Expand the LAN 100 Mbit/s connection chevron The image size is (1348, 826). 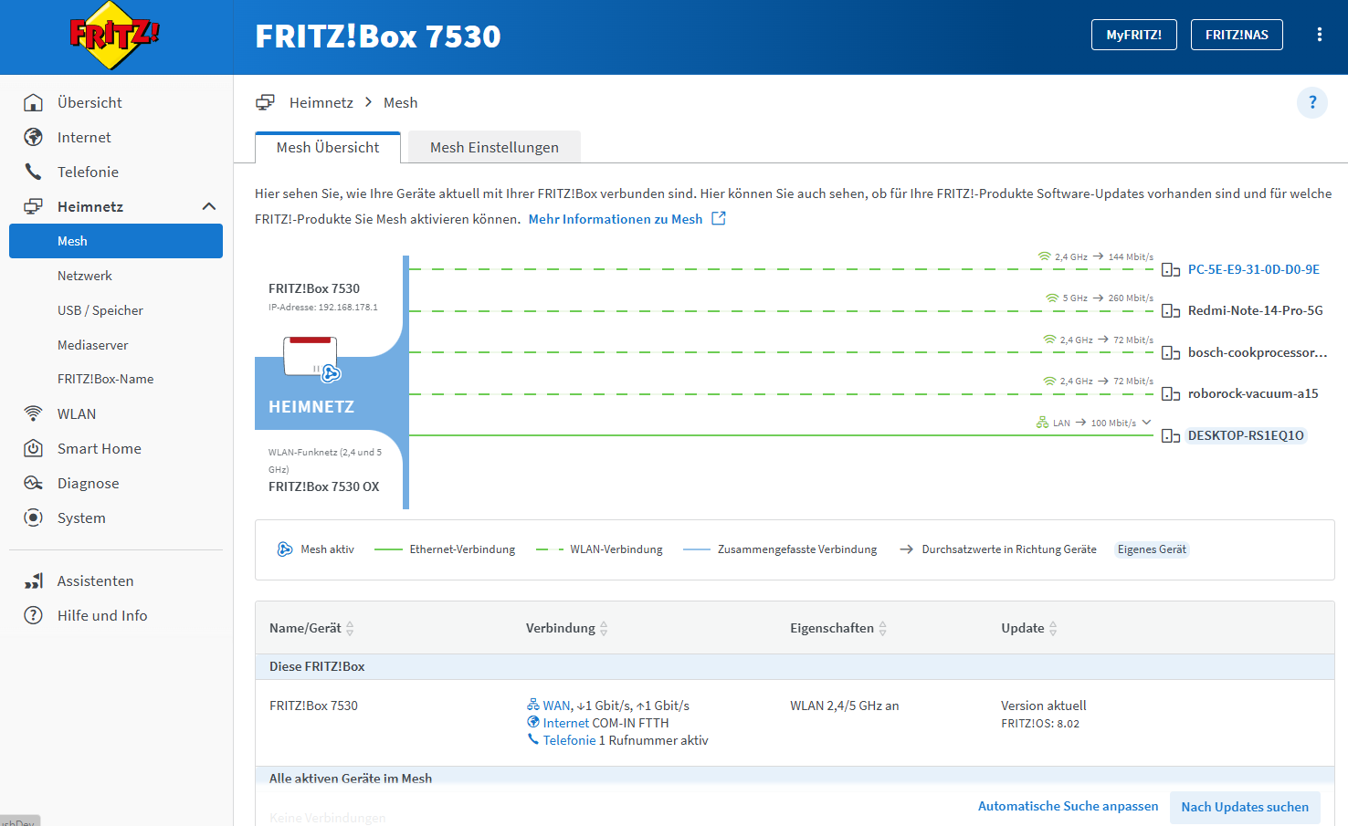point(1146,422)
